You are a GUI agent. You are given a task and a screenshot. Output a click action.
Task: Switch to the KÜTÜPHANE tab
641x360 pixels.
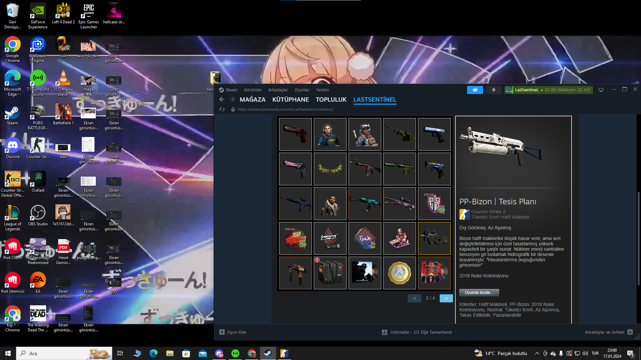click(290, 100)
